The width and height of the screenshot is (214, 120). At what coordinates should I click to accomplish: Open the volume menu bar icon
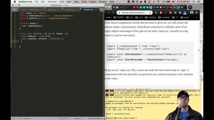coord(174,2)
